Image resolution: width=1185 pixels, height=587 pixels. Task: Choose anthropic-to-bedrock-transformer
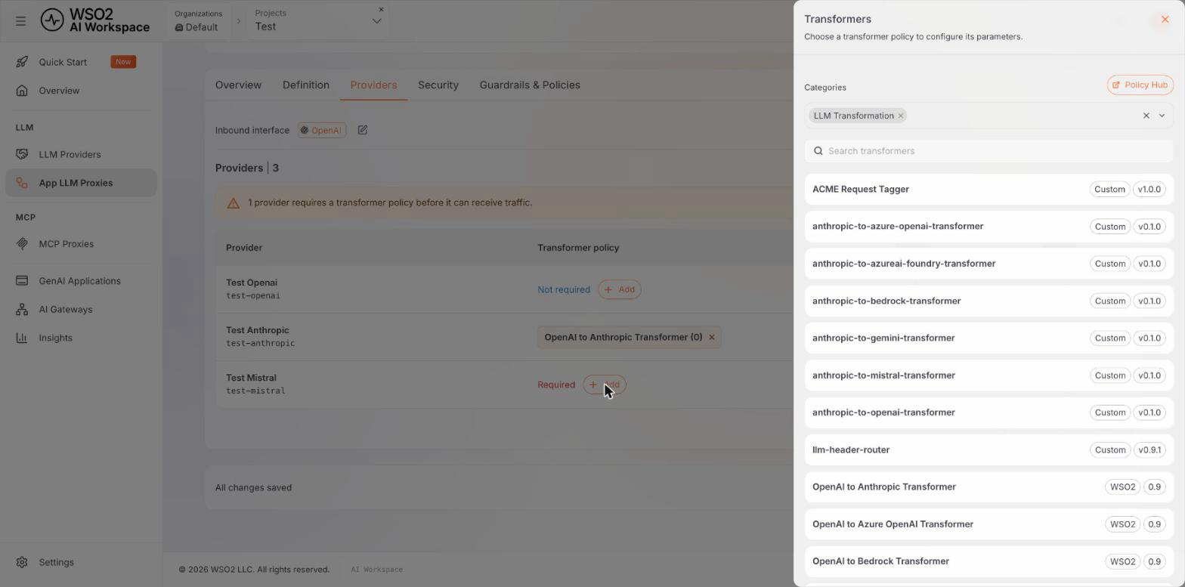989,301
